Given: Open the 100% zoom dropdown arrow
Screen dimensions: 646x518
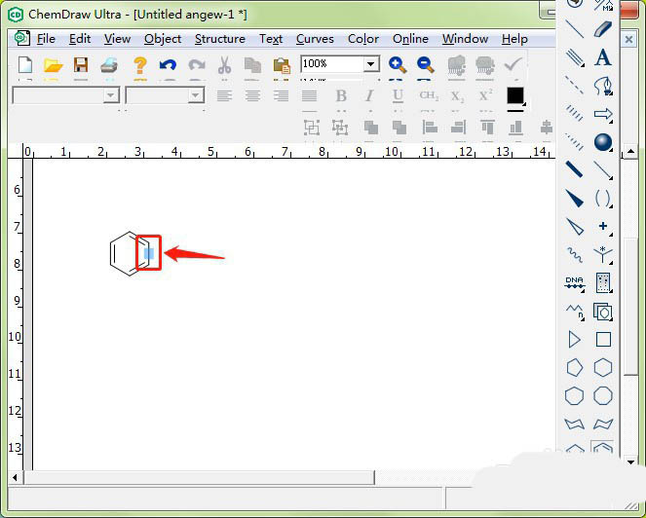Looking at the screenshot, I should click(371, 64).
